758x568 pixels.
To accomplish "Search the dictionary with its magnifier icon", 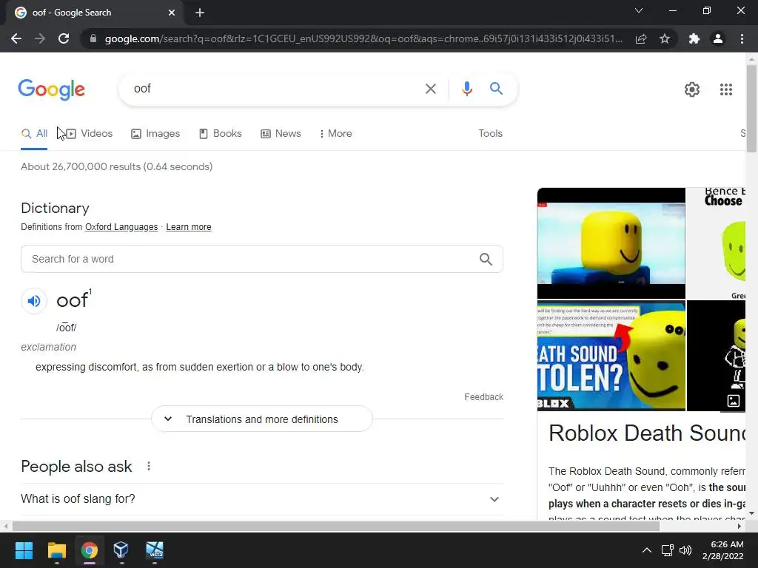I will [486, 260].
